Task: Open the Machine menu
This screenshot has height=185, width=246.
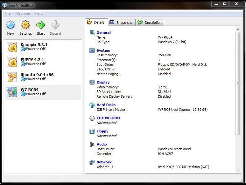Action: [23, 13]
